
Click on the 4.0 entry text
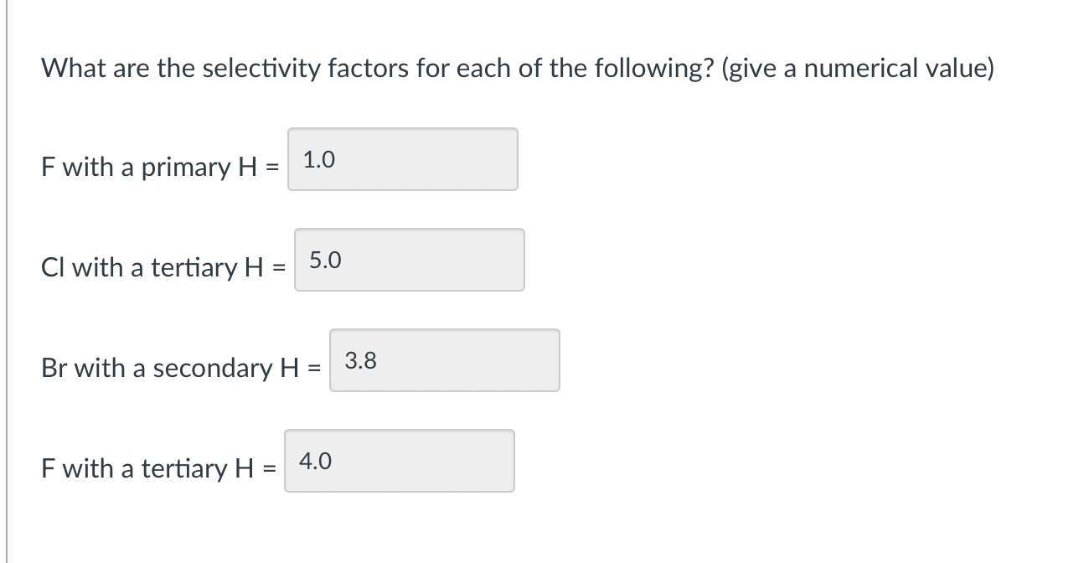(315, 461)
